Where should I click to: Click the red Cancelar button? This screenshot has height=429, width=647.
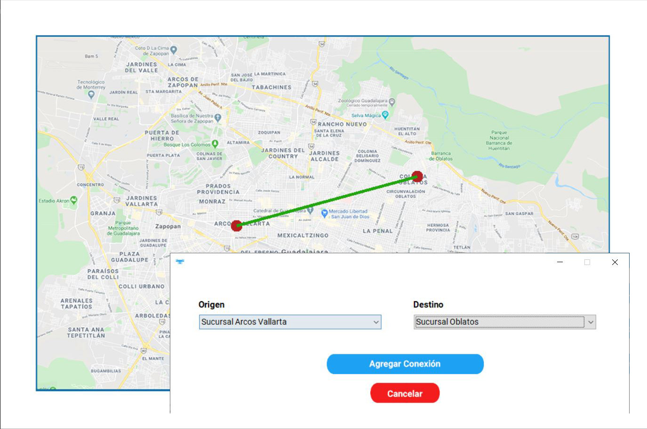click(x=405, y=393)
